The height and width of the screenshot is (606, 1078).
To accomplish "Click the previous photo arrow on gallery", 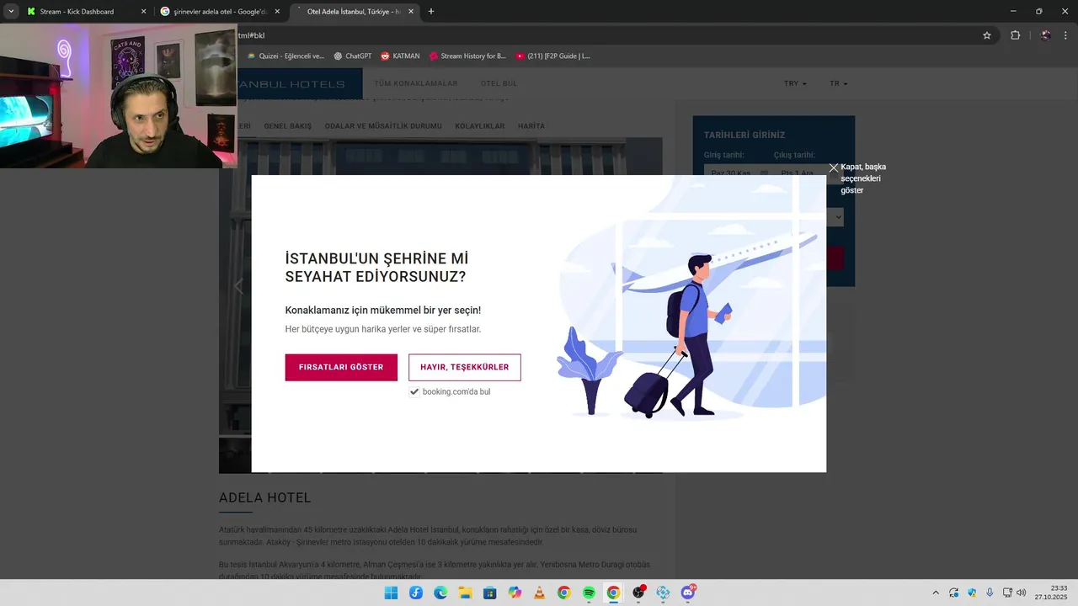I will point(238,286).
